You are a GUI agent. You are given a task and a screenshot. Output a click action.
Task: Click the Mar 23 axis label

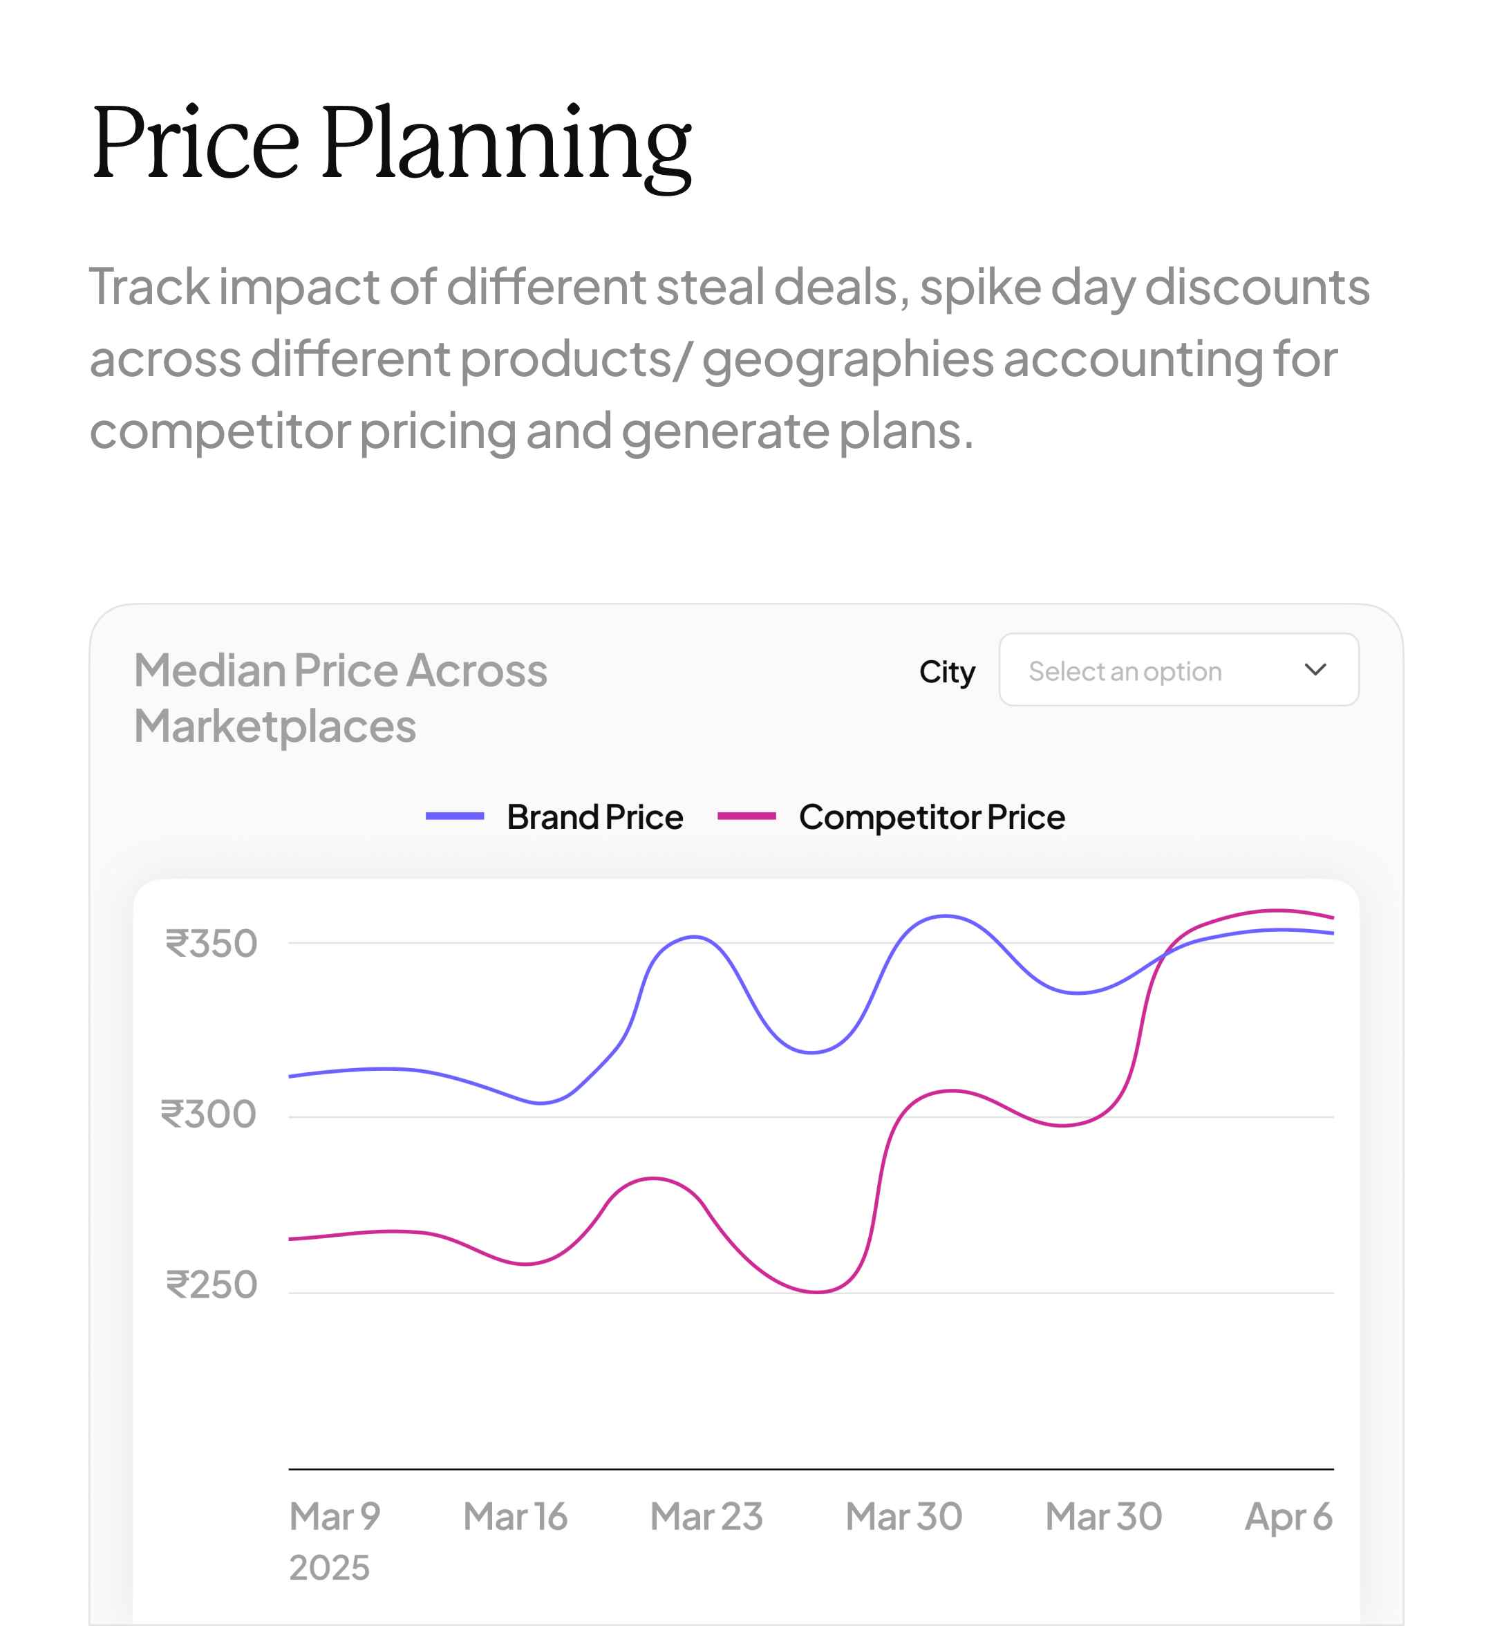point(706,1517)
